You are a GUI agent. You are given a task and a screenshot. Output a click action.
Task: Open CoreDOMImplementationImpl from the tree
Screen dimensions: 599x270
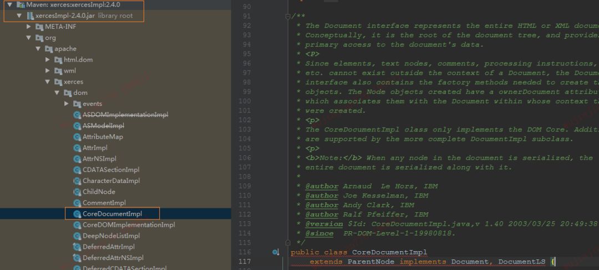[128, 225]
